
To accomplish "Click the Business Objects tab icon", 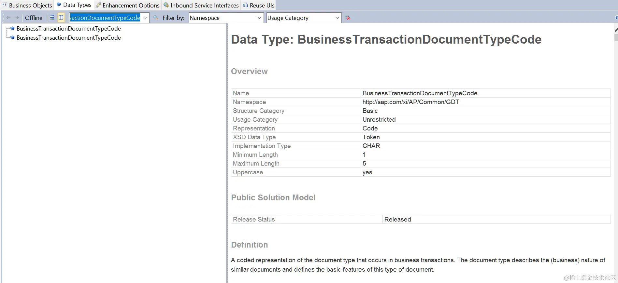I will click(5, 5).
